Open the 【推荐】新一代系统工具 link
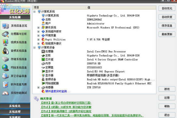The width and height of the screenshot is (177, 118). coord(92,115)
